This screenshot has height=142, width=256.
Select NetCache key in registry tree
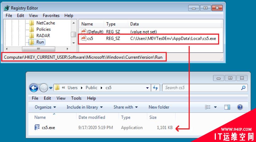click(x=46, y=23)
